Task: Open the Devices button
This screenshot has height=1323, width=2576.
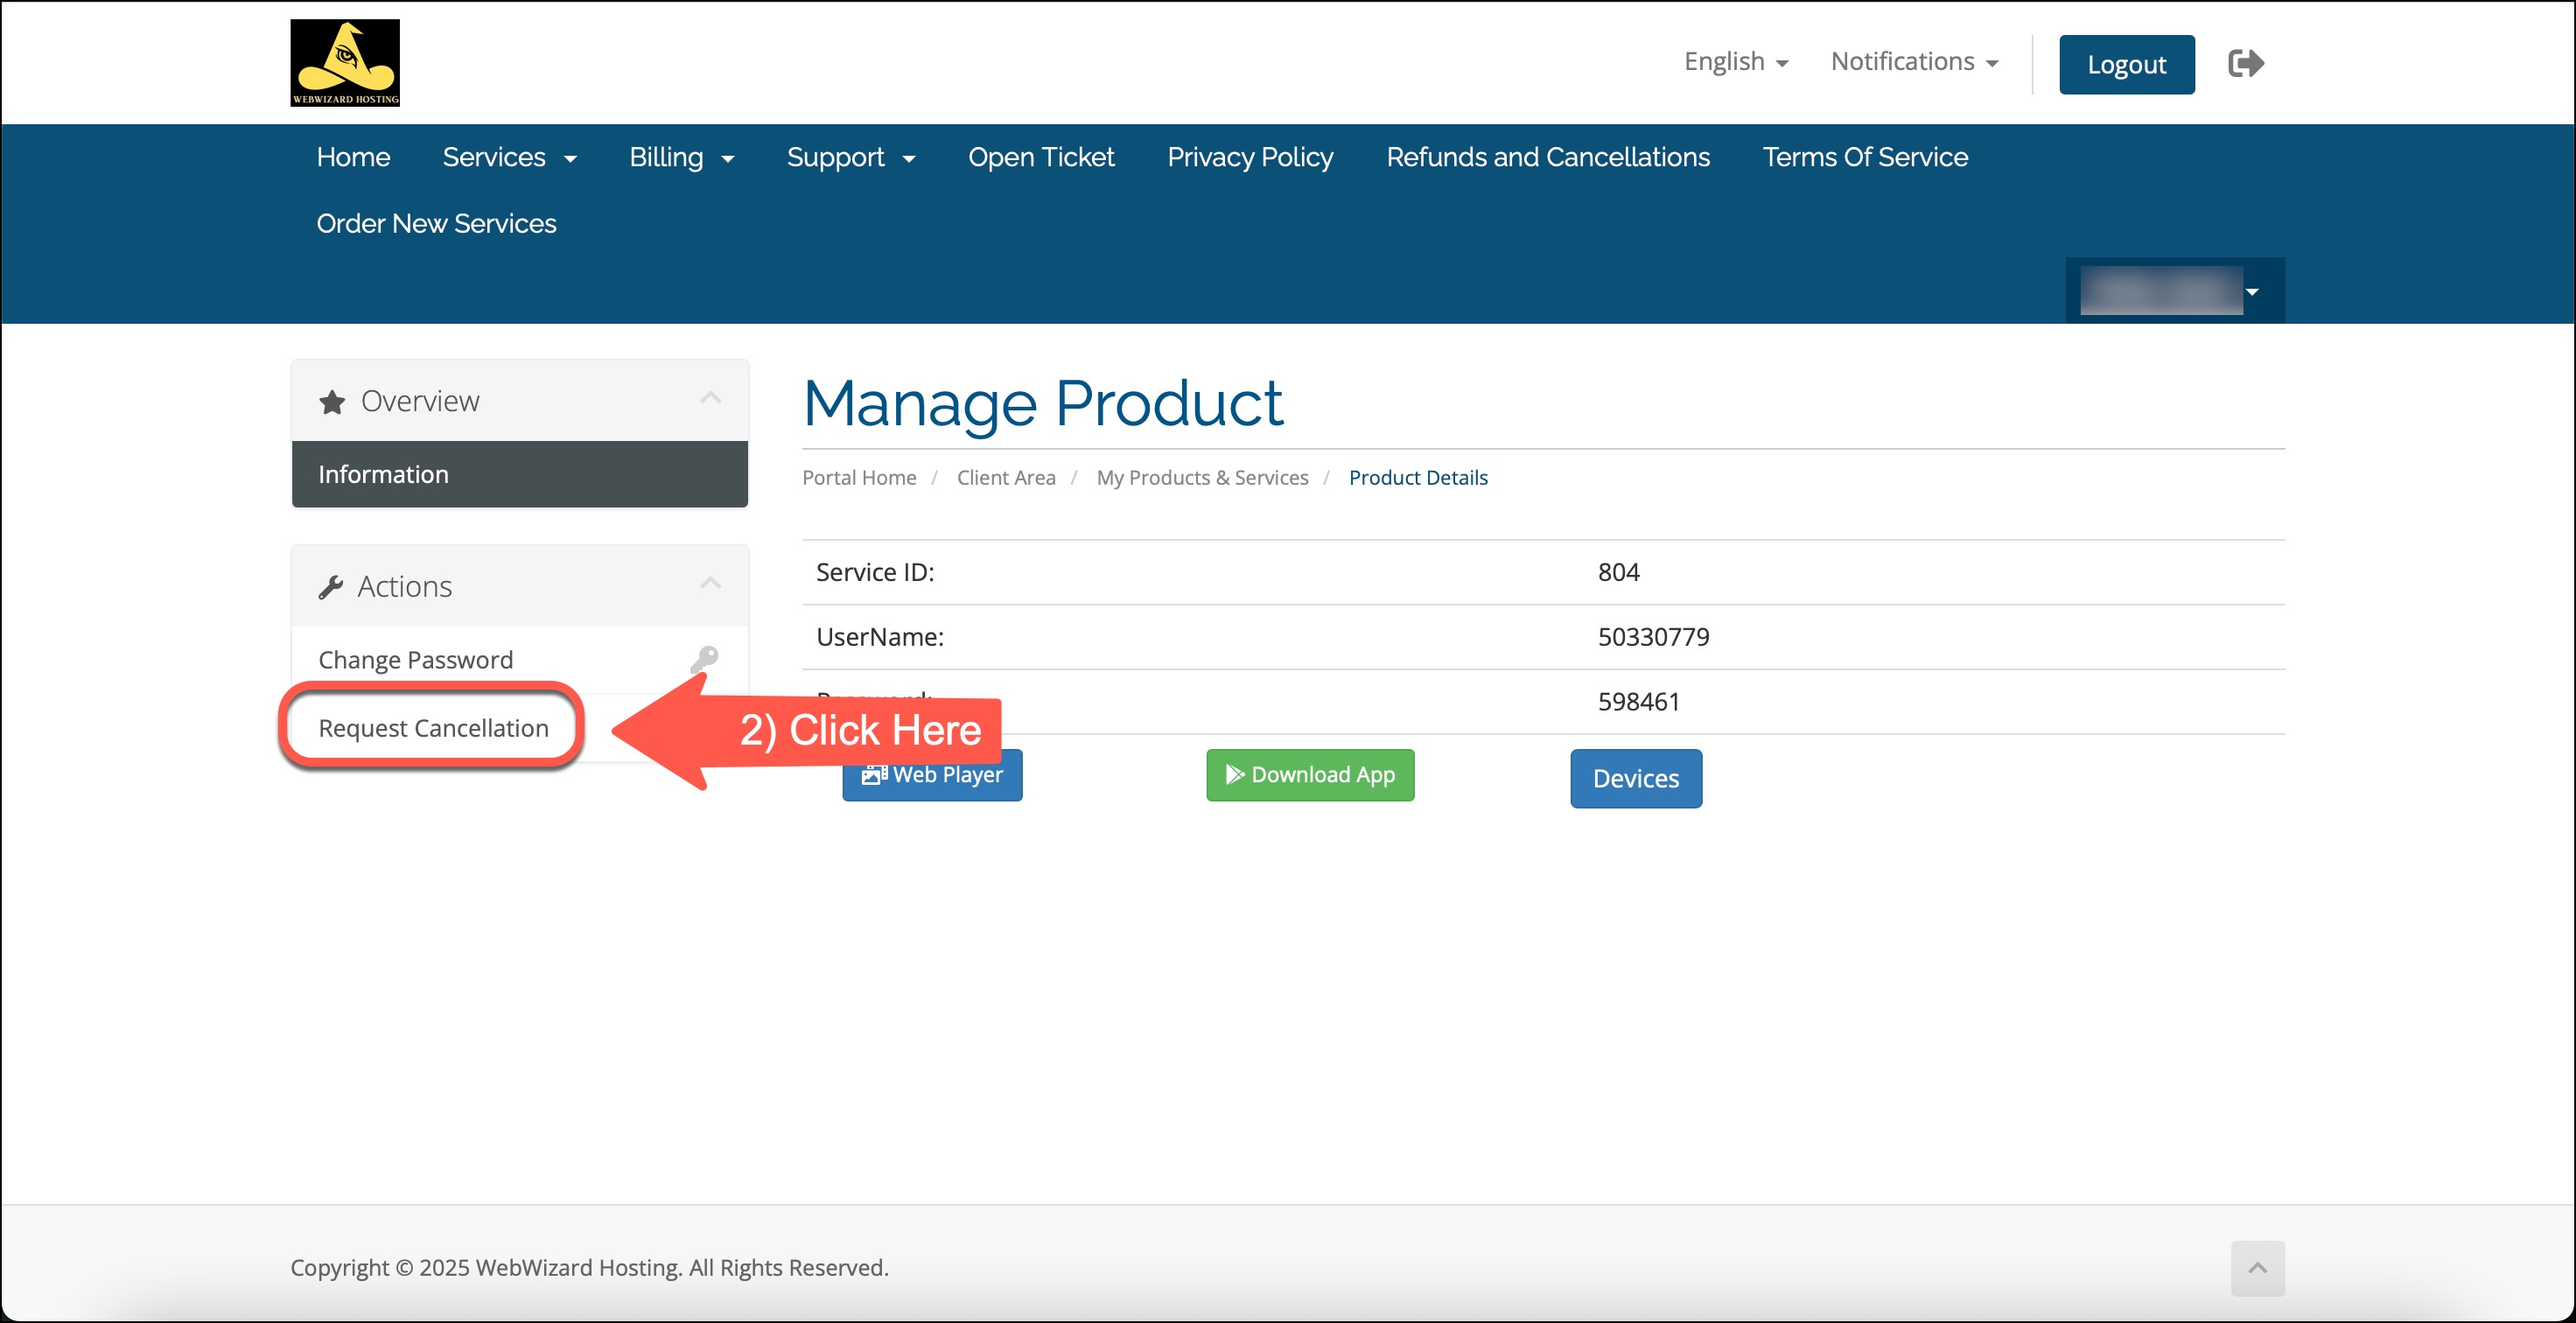Action: (1635, 778)
